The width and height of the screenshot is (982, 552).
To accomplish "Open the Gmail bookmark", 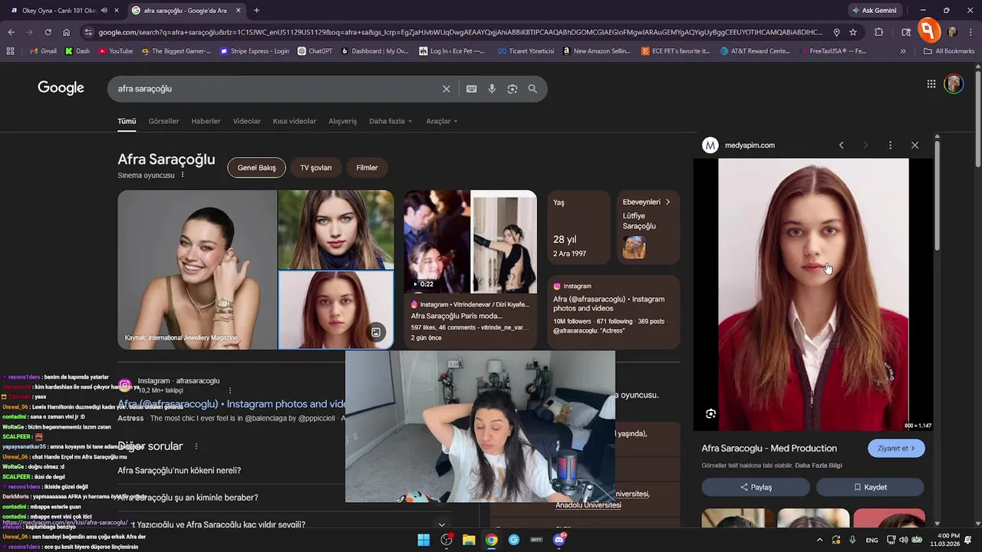I will (43, 51).
